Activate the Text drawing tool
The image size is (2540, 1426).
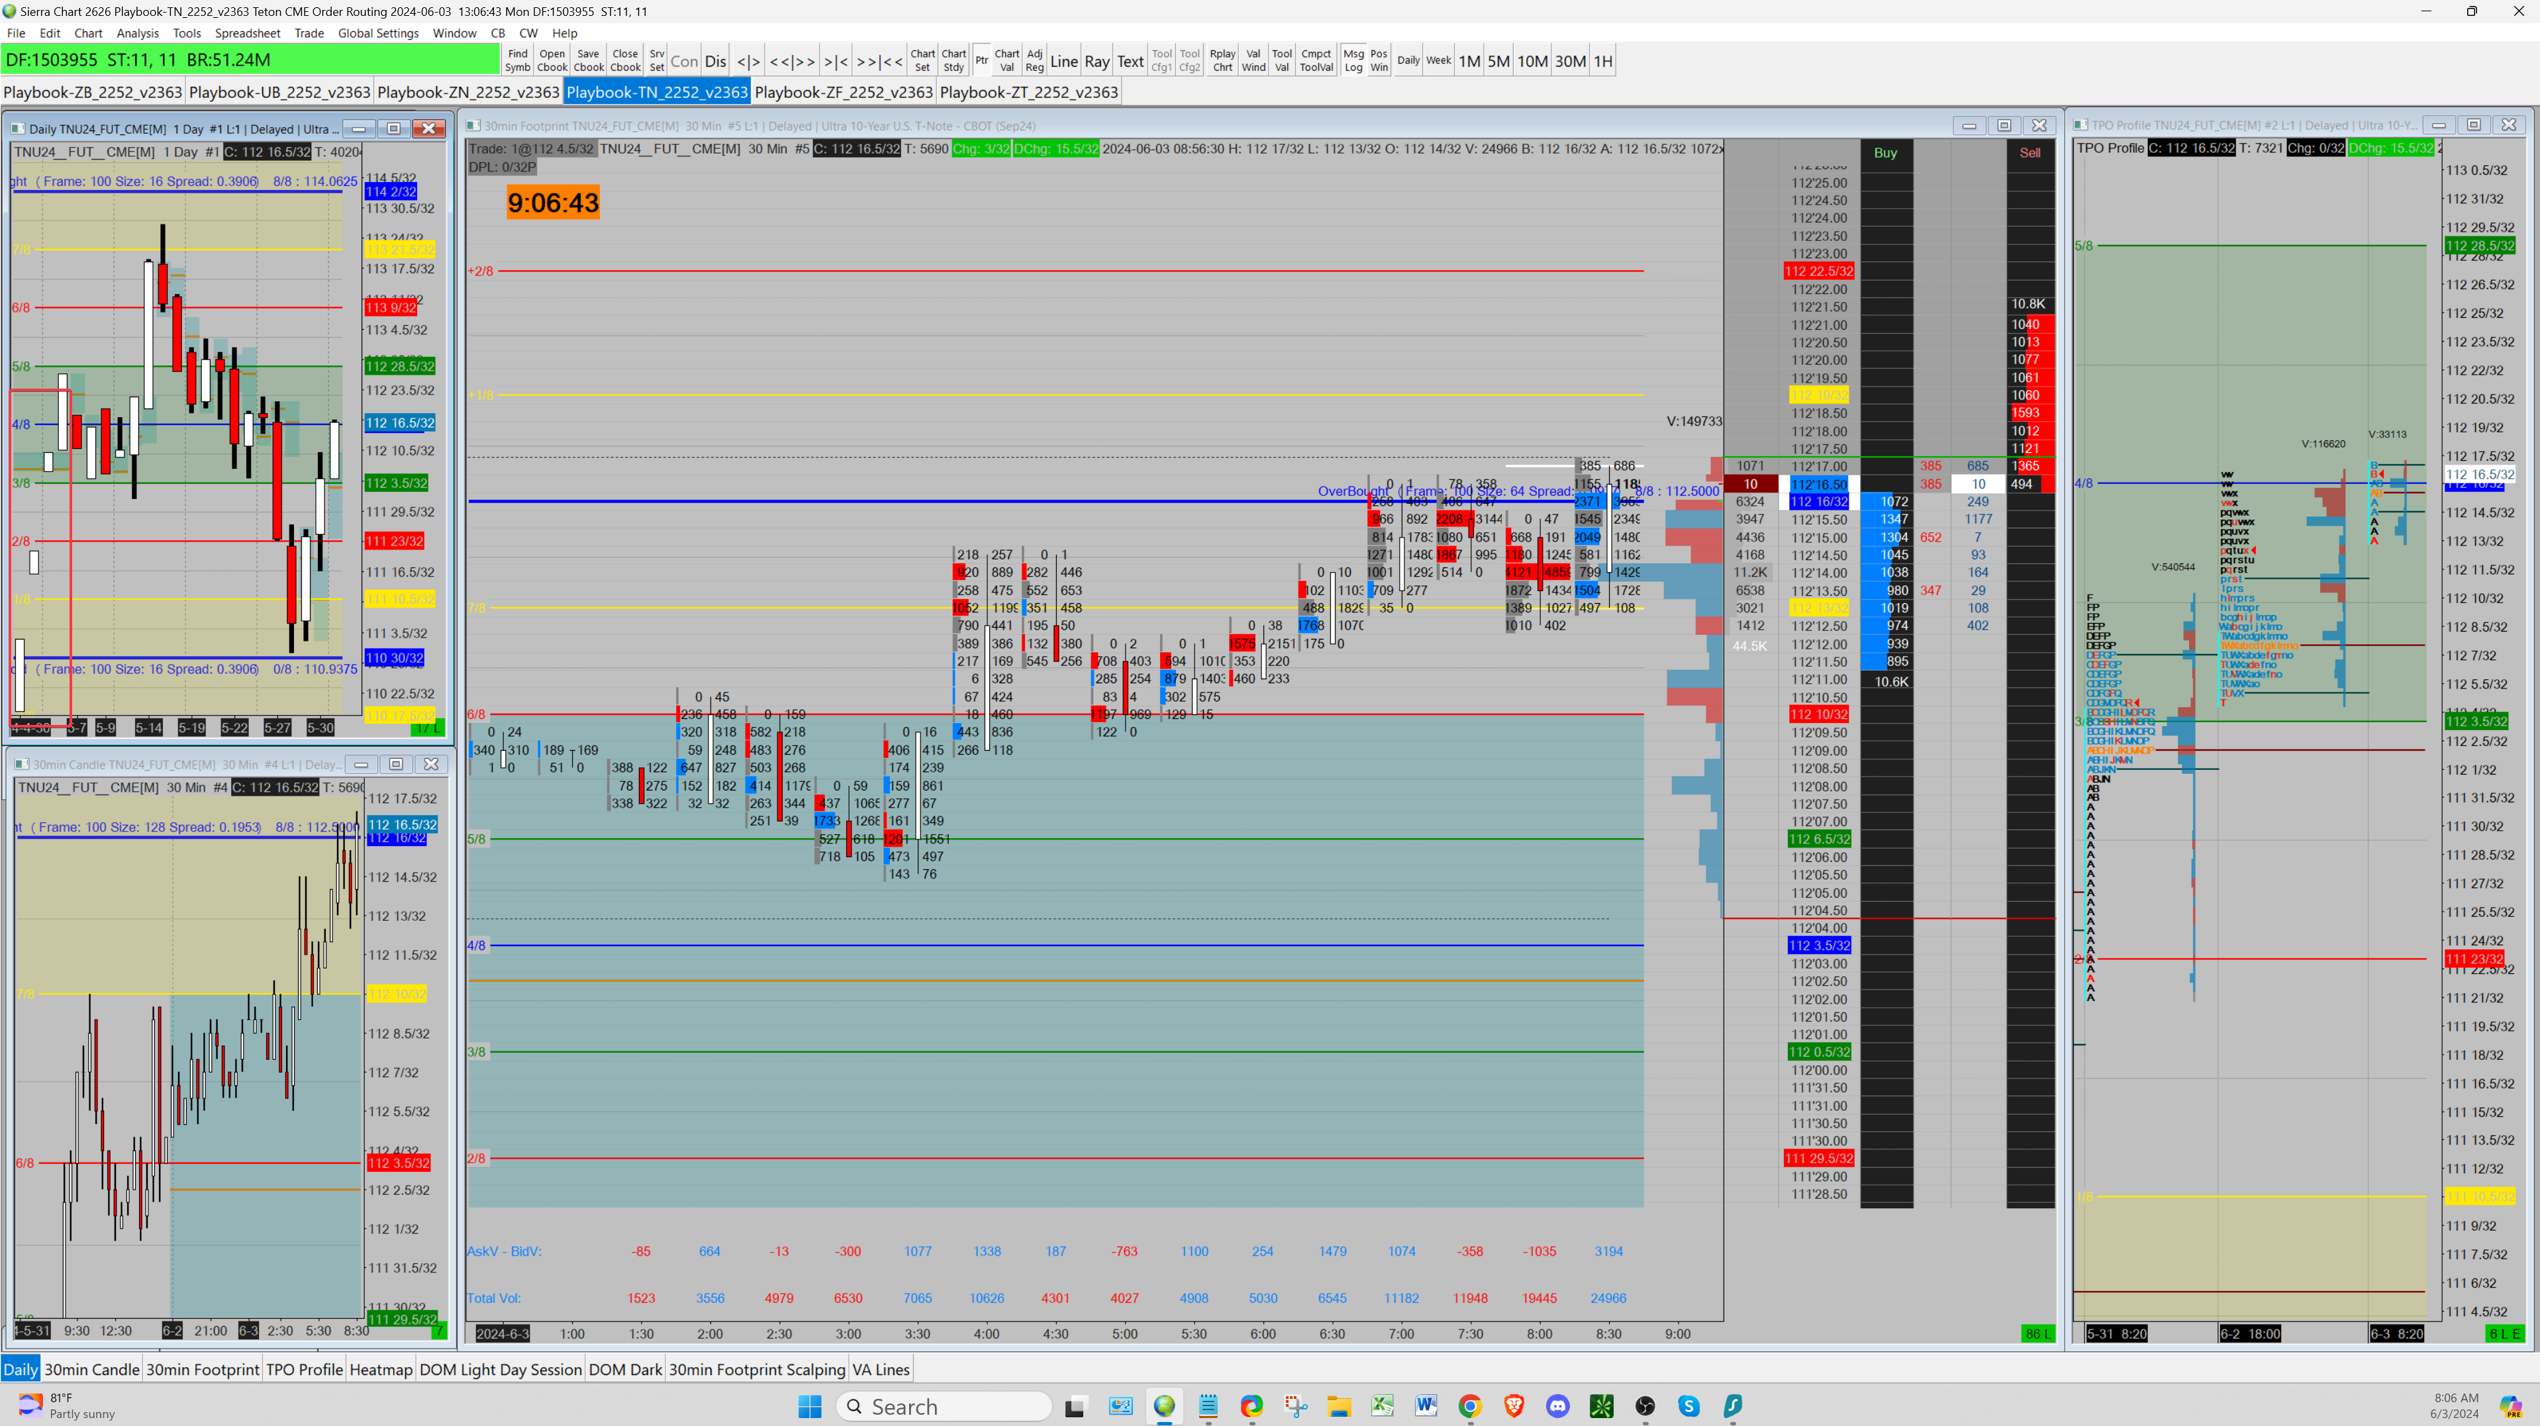pyautogui.click(x=1130, y=61)
